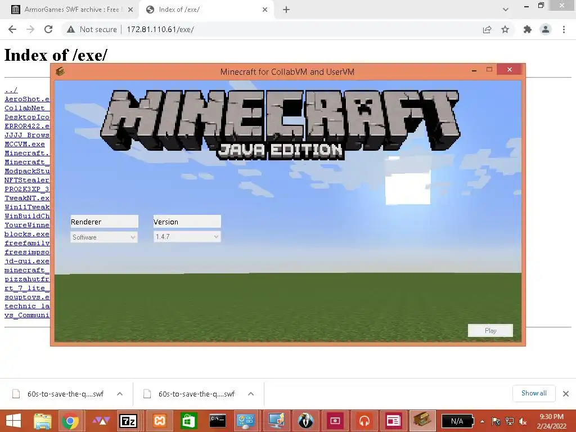Open Action Center flag icon

point(496,421)
